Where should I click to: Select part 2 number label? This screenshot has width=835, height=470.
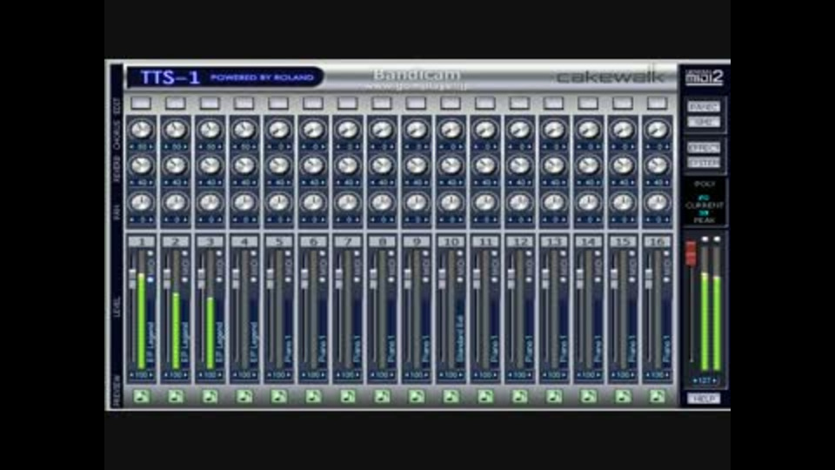point(176,241)
